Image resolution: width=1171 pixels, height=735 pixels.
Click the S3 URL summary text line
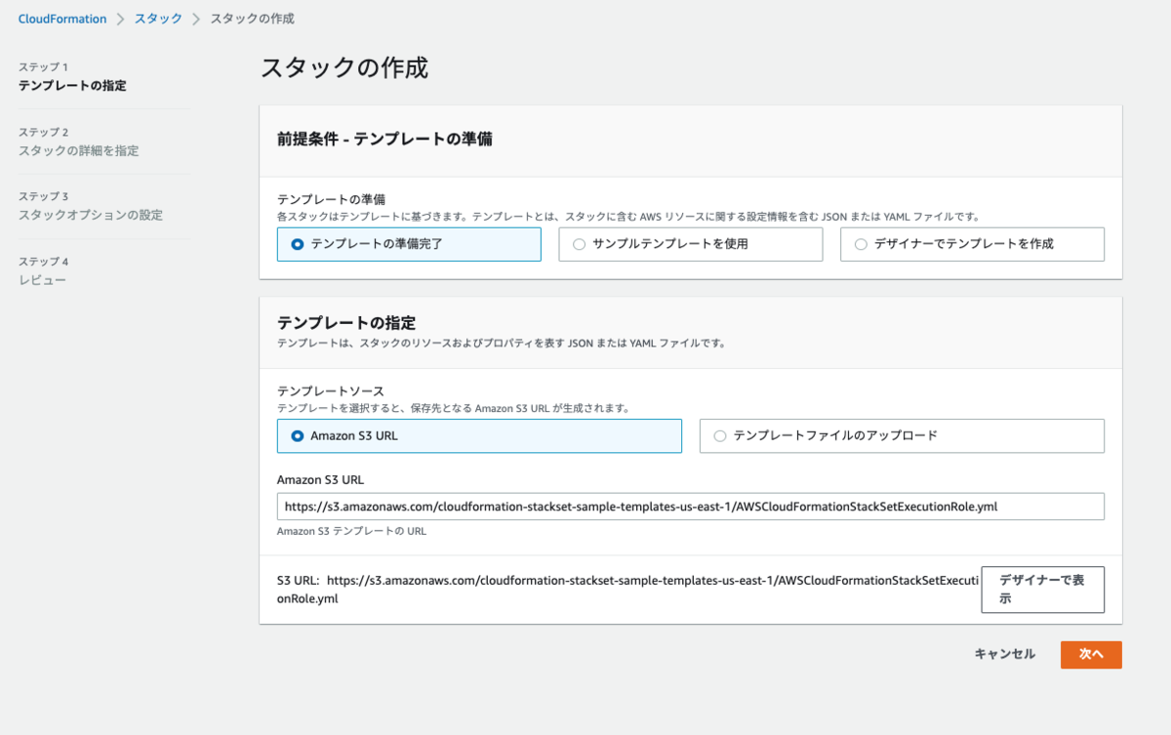click(627, 589)
